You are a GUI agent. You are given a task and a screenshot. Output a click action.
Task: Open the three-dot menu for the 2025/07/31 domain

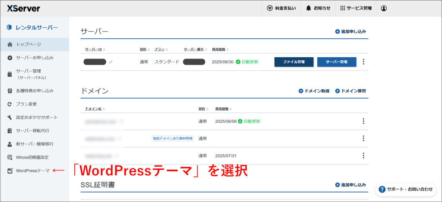click(363, 155)
